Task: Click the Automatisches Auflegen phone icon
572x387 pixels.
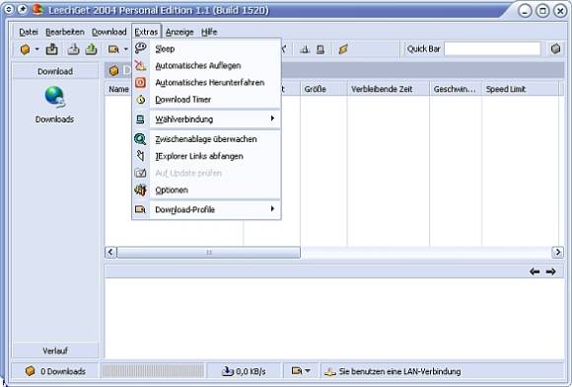Action: point(140,65)
